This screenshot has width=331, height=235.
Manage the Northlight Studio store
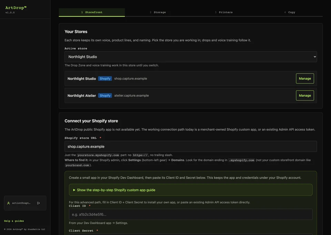(x=305, y=78)
